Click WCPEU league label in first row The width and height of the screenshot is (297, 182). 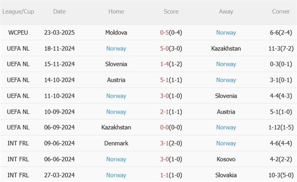point(18,32)
